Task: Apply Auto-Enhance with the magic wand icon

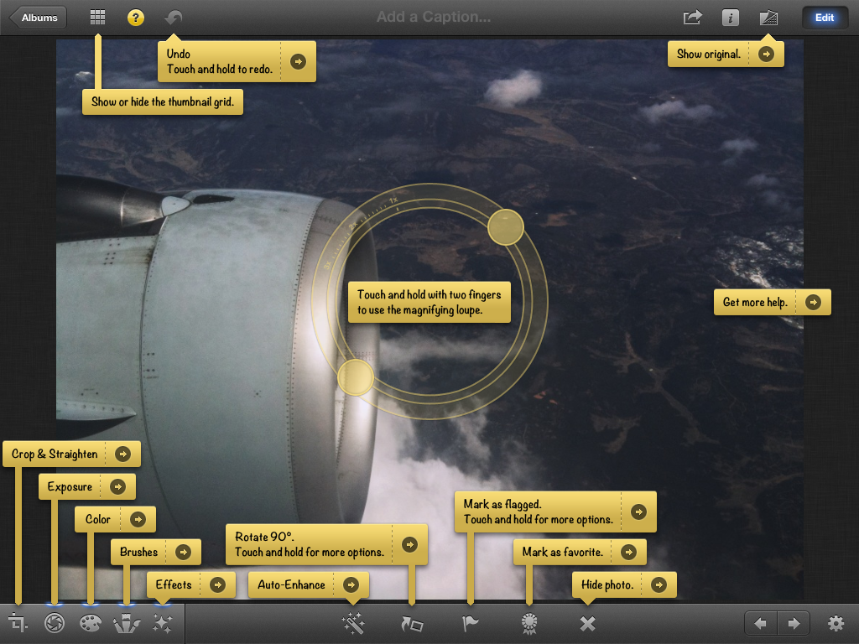Action: click(353, 623)
